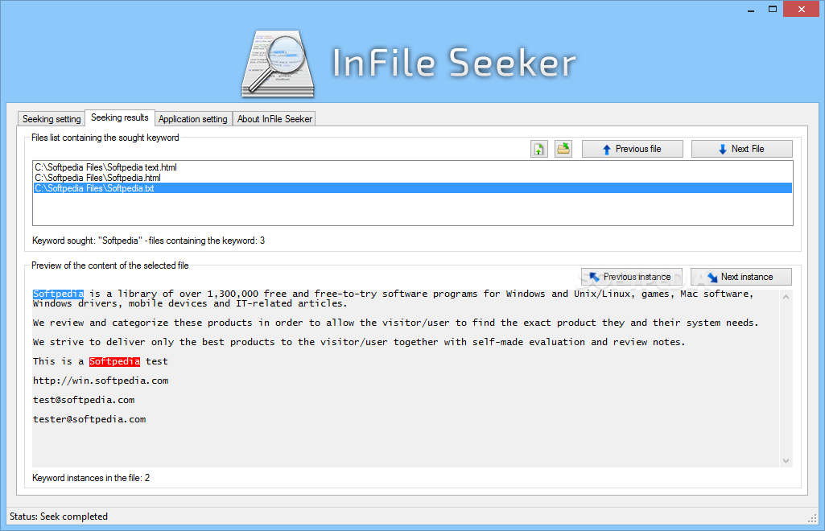Click the open file icon with green arrow
The width and height of the screenshot is (825, 531).
[538, 149]
